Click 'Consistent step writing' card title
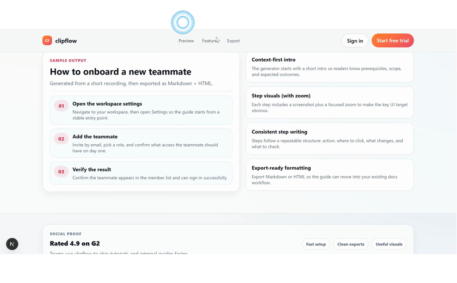 click(x=279, y=132)
